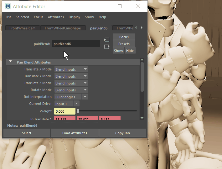This screenshot has height=169, width=222.
Task: Click the Rot Interpolation label
Action: (38, 97)
